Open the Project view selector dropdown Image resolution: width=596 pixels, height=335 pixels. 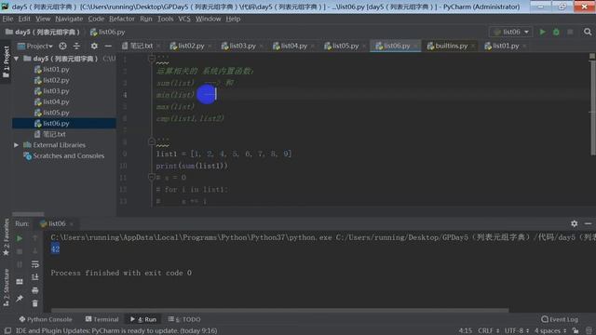click(x=35, y=46)
